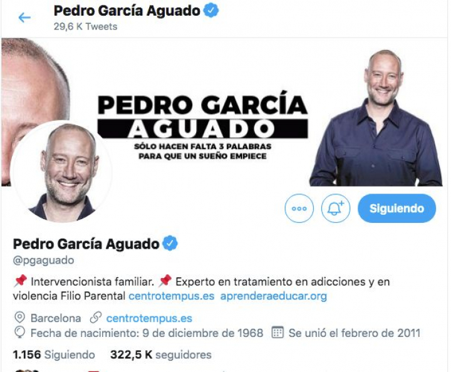The width and height of the screenshot is (451, 372).
Task: Click the birthday balloon icon
Action: coord(19,333)
